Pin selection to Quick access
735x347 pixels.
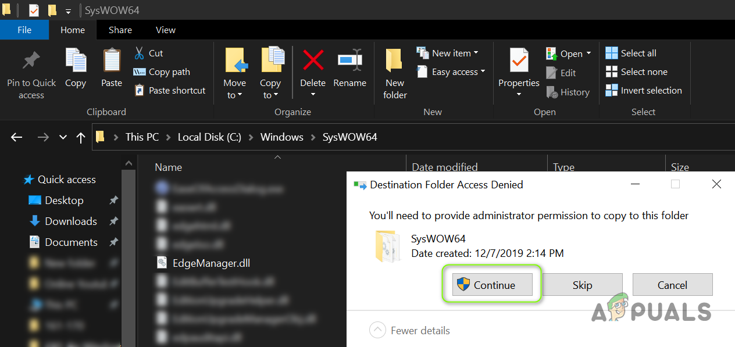(31, 74)
